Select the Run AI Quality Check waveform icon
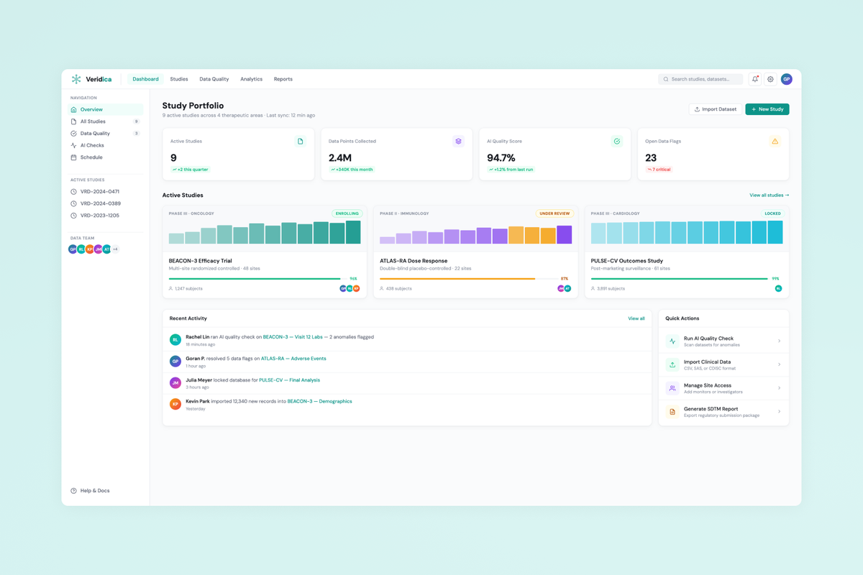The width and height of the screenshot is (863, 575). pos(672,341)
